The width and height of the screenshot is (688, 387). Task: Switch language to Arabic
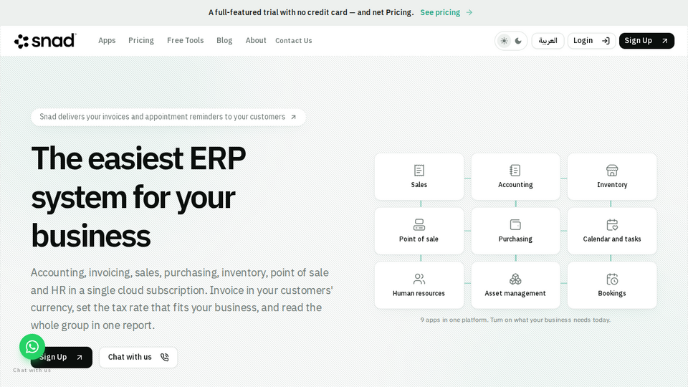548,41
